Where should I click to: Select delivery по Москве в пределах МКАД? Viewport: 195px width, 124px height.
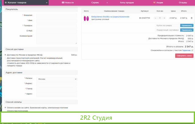click(5, 55)
